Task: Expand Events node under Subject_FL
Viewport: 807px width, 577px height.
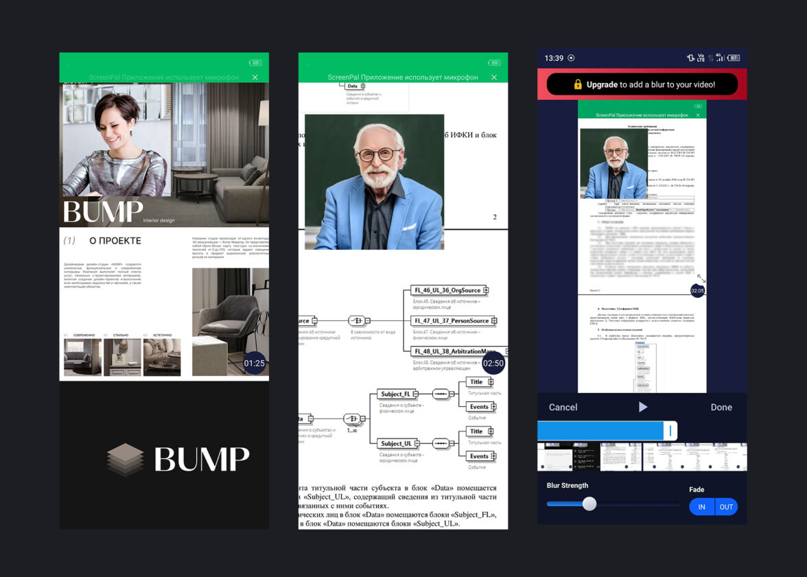Action: point(493,407)
